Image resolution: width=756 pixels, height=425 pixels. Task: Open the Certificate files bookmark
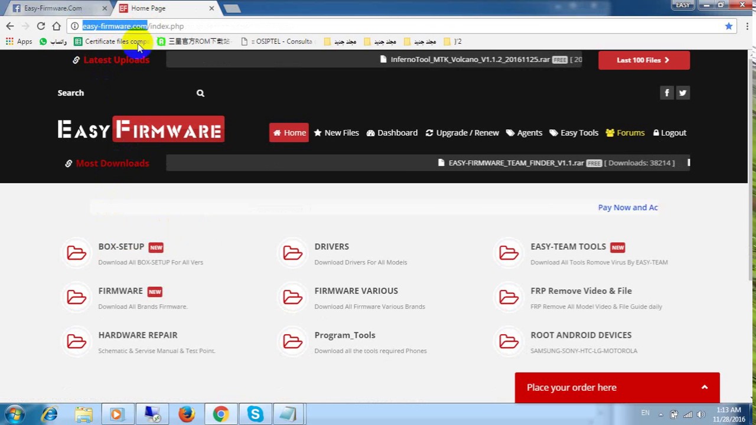tap(110, 41)
